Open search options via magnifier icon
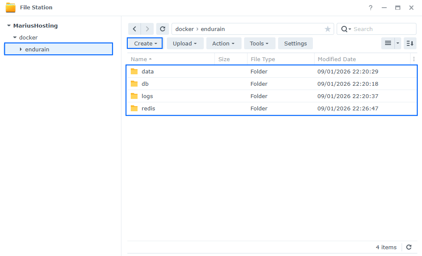The image size is (422, 256). click(346, 29)
